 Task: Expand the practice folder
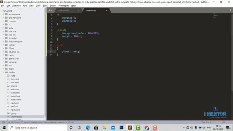[x=3, y=31]
